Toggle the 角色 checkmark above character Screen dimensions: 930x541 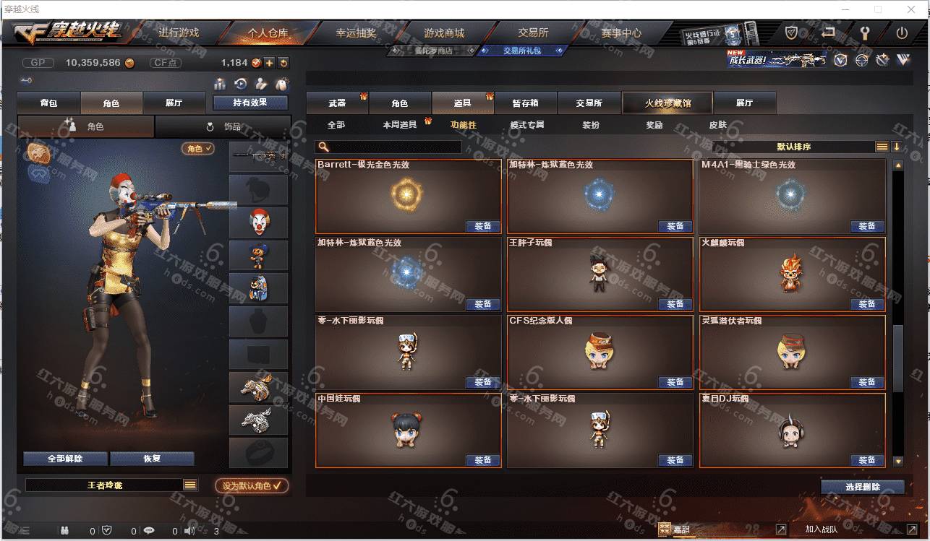coord(198,148)
